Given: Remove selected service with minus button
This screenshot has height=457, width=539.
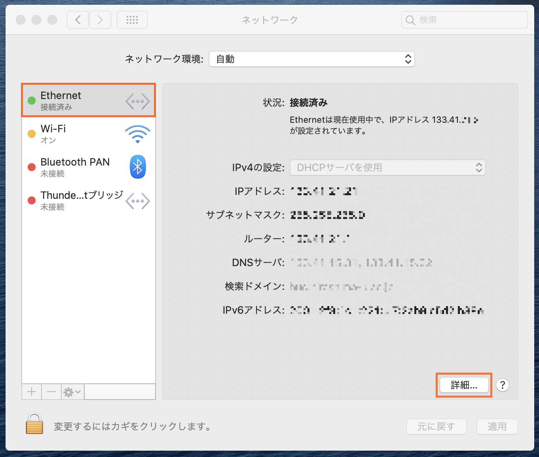Looking at the screenshot, I should [51, 392].
